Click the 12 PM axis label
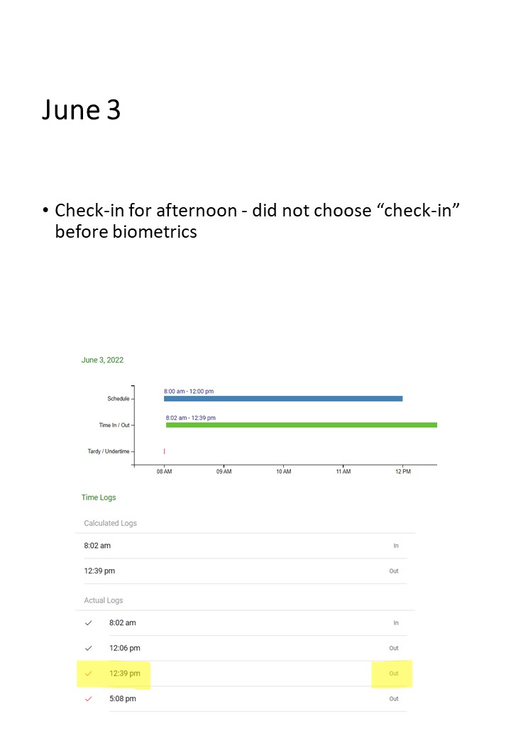The width and height of the screenshot is (511, 738). (x=402, y=471)
